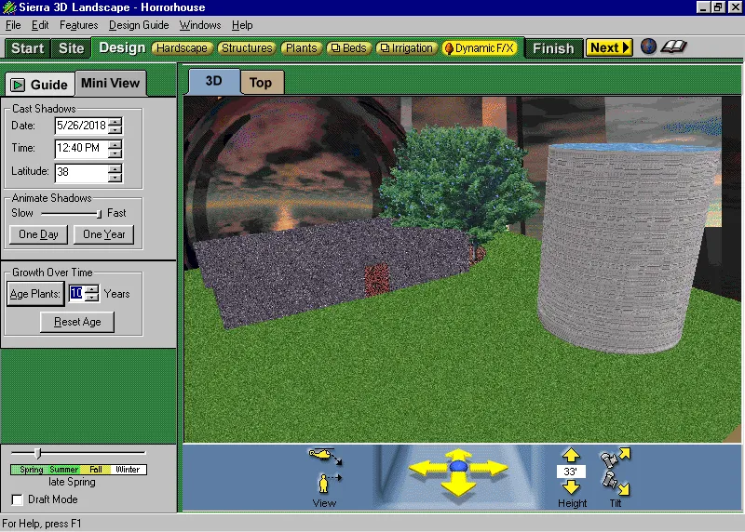Click the Age Plants years field
The height and width of the screenshot is (532, 745).
[76, 293]
